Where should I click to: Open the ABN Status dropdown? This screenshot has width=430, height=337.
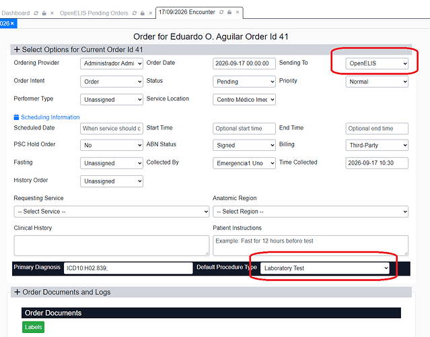coord(244,145)
